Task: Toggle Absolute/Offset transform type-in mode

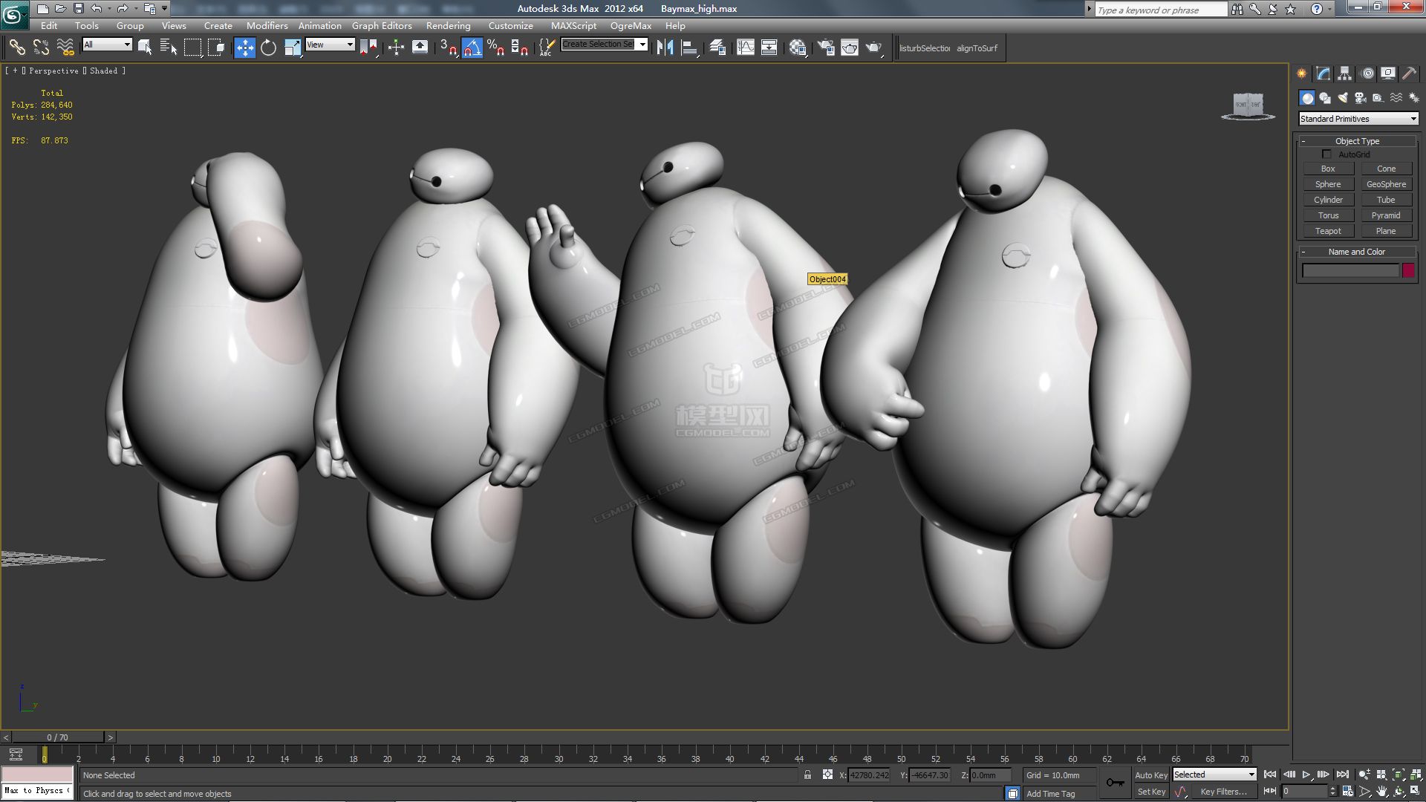Action: tap(827, 775)
